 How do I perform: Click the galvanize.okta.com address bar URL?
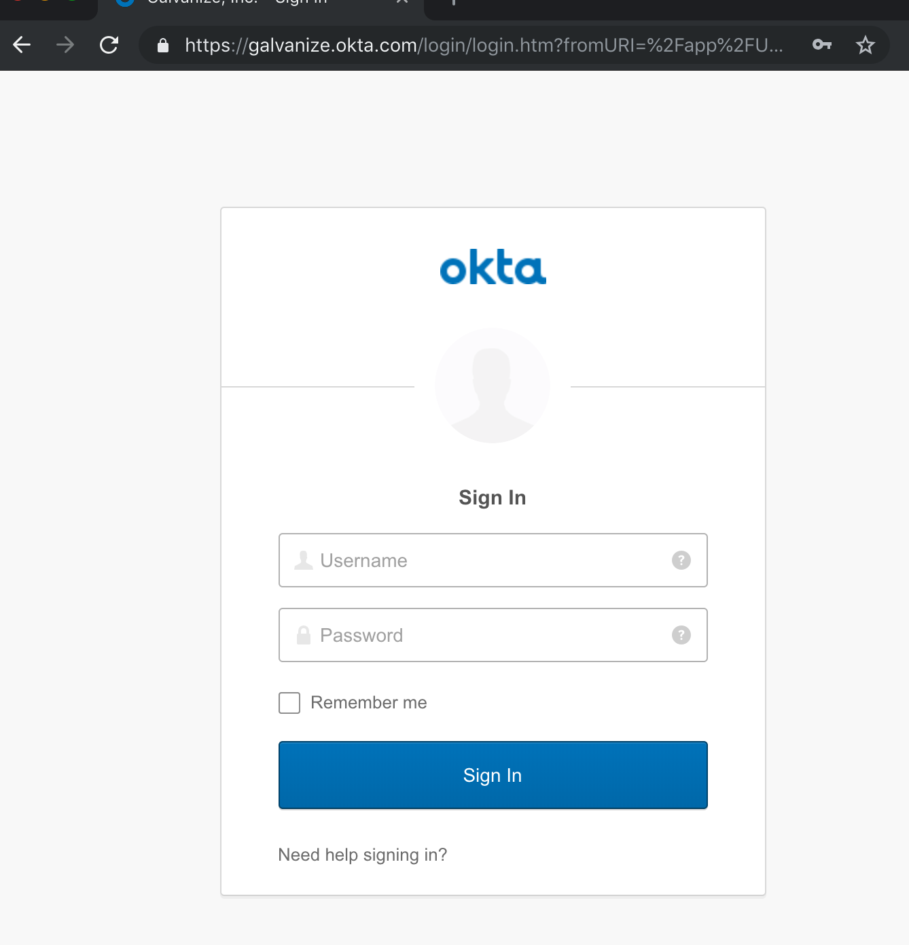coord(484,46)
